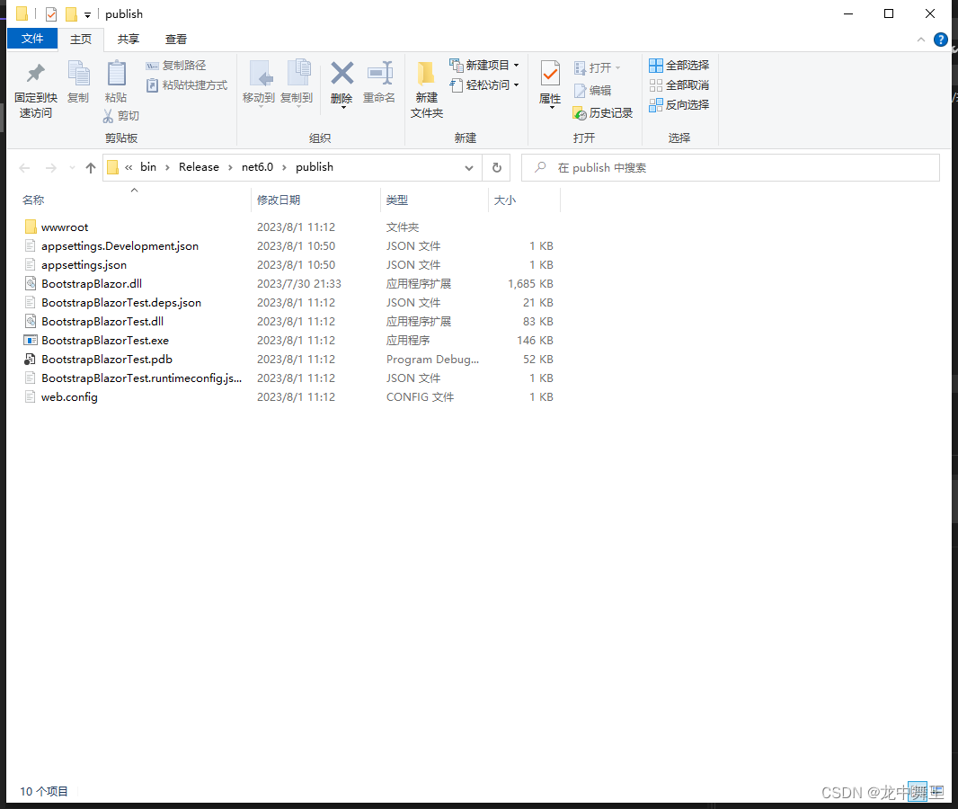Click the Pin to Quick Access icon

pos(35,74)
